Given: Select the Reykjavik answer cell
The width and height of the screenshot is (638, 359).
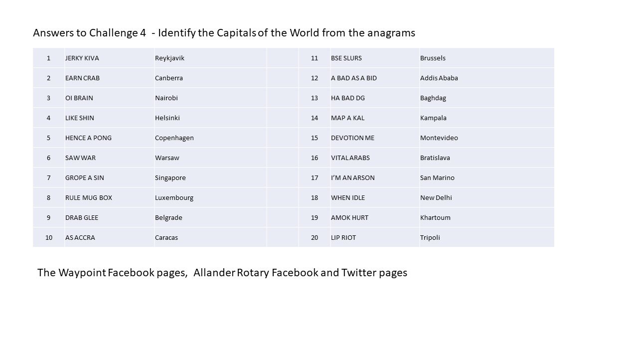Looking at the screenshot, I should pyautogui.click(x=210, y=58).
